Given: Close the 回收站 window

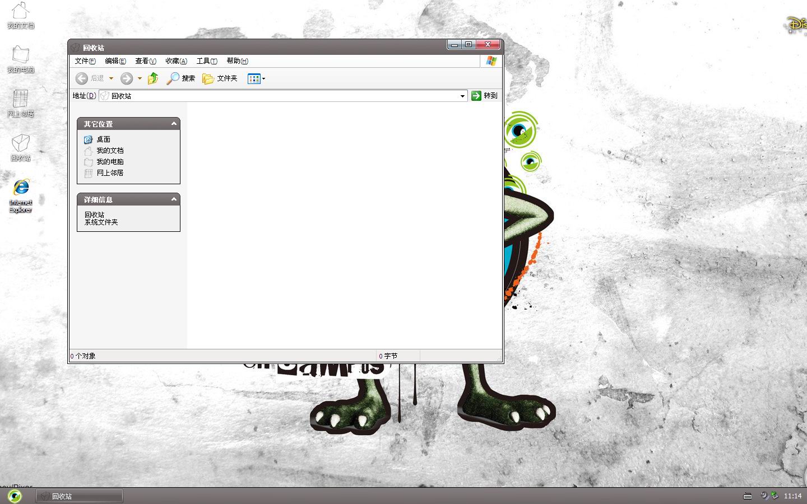Looking at the screenshot, I should [488, 44].
